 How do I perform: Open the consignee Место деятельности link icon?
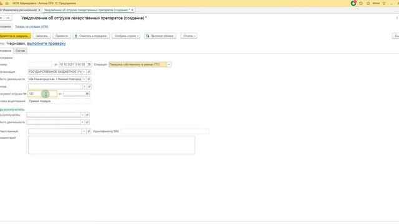[x=87, y=123]
